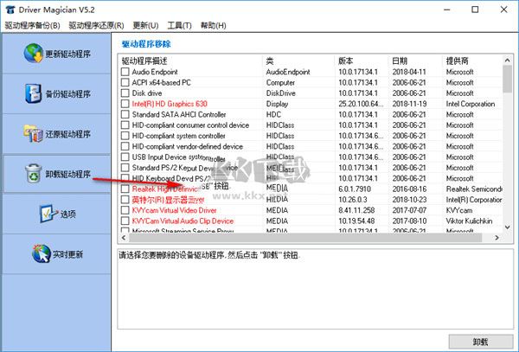Sort by the 类 column header
Image resolution: width=519 pixels, height=352 pixels.
(x=270, y=61)
